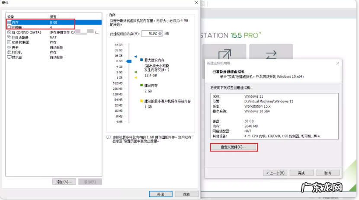Click the D:\Virtual Machines\Windows 11 location text
Viewport: 359px width, 200px height.
(x=269, y=101)
